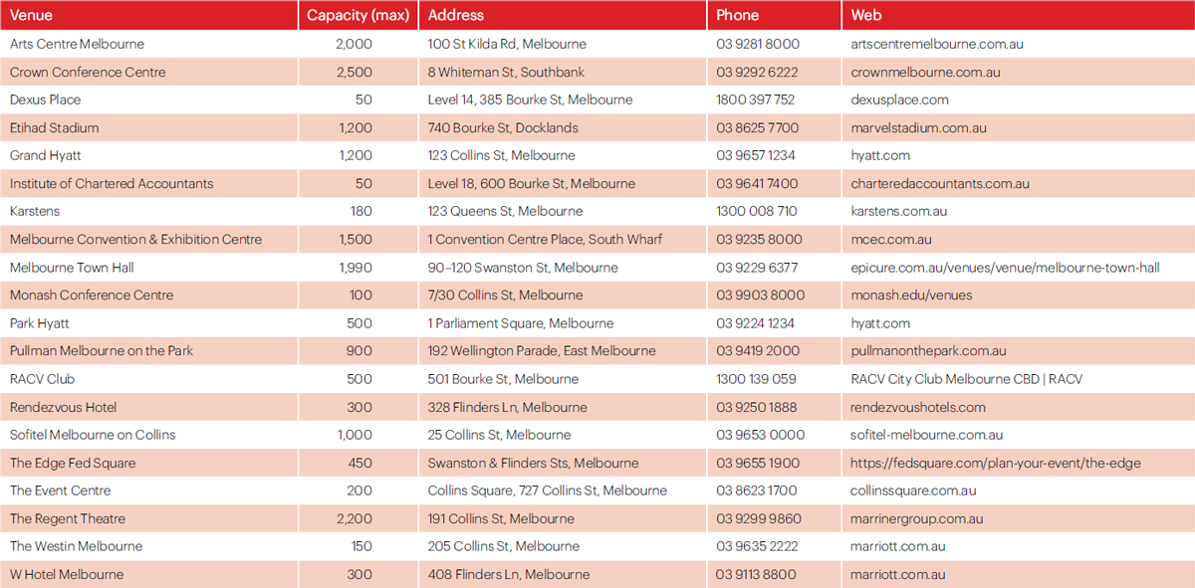This screenshot has height=588, width=1195.
Task: Open RACV City Club Melbourne CBD link
Action: tap(966, 379)
